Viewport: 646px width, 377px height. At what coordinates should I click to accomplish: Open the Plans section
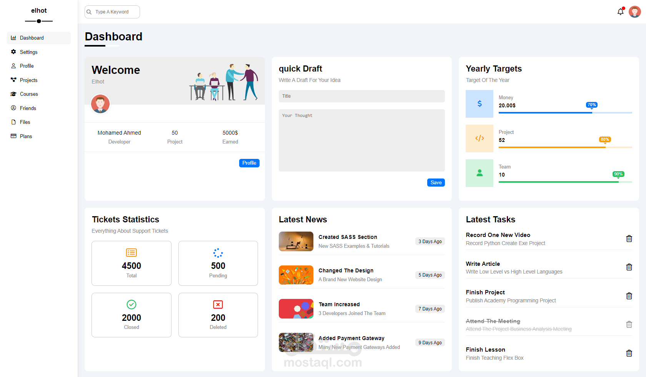tap(25, 136)
